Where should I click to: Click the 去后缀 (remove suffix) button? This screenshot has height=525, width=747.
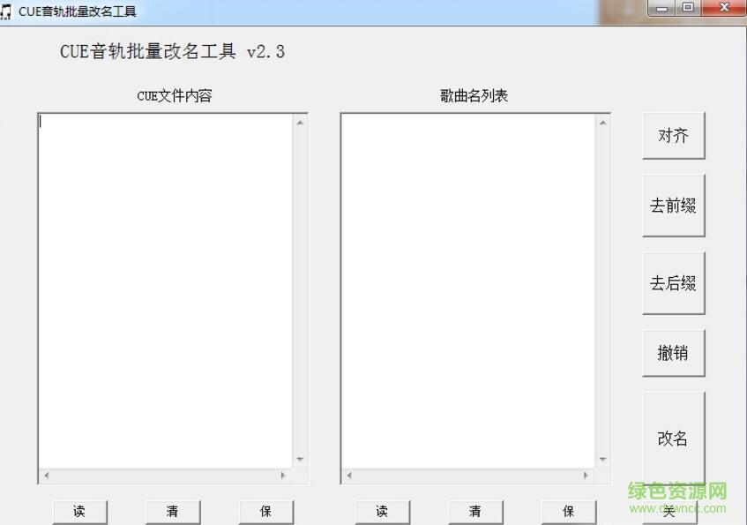click(674, 282)
